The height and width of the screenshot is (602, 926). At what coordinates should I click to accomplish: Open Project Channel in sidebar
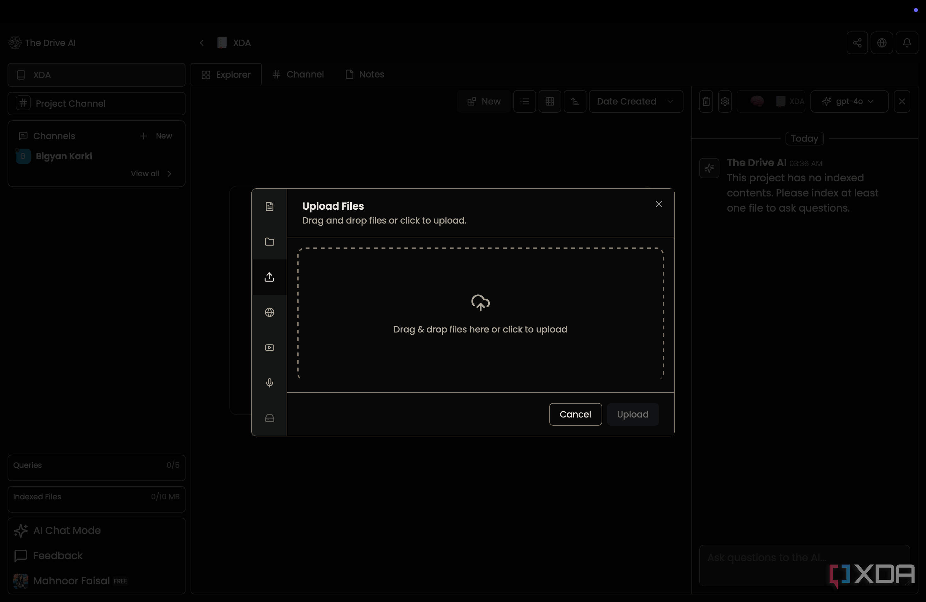point(96,104)
